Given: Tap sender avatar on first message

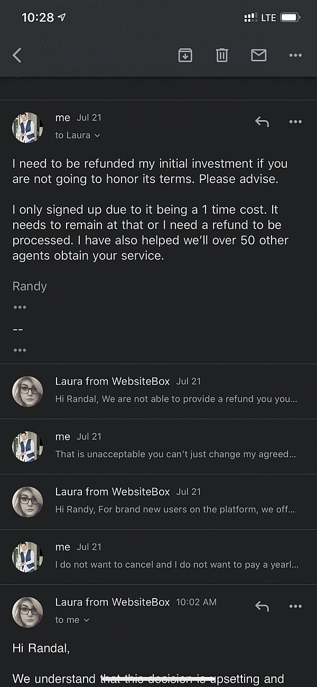Looking at the screenshot, I should tap(27, 128).
